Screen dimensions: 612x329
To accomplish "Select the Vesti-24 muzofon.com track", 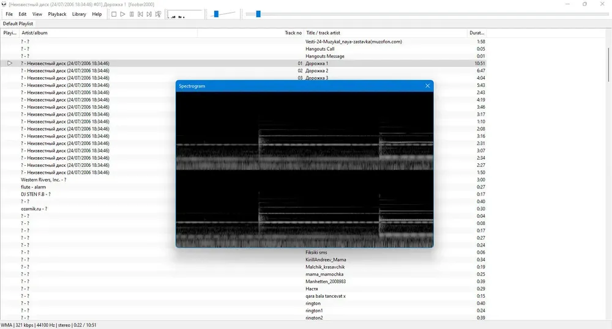I will (353, 42).
